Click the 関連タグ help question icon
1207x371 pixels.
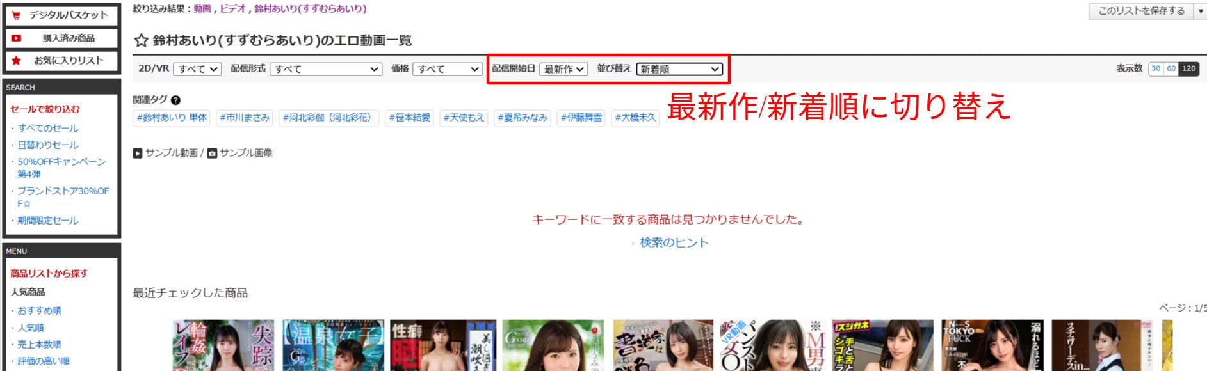(176, 100)
